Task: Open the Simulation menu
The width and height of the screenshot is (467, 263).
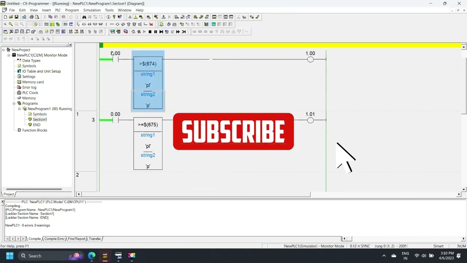Action: [92, 10]
